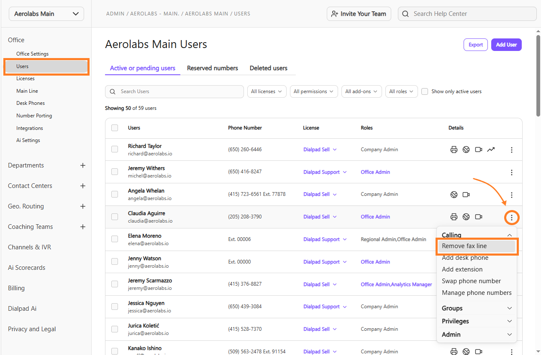Open Richard Taylor's Dialpad Sell license dropdown
The width and height of the screenshot is (541, 355).
[x=320, y=150]
